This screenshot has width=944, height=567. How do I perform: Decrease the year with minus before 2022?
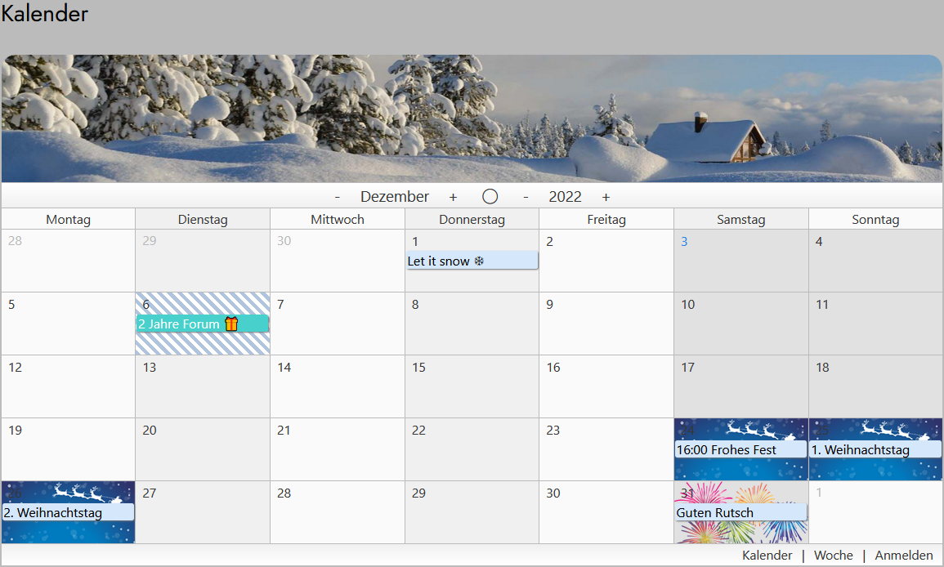click(x=526, y=197)
